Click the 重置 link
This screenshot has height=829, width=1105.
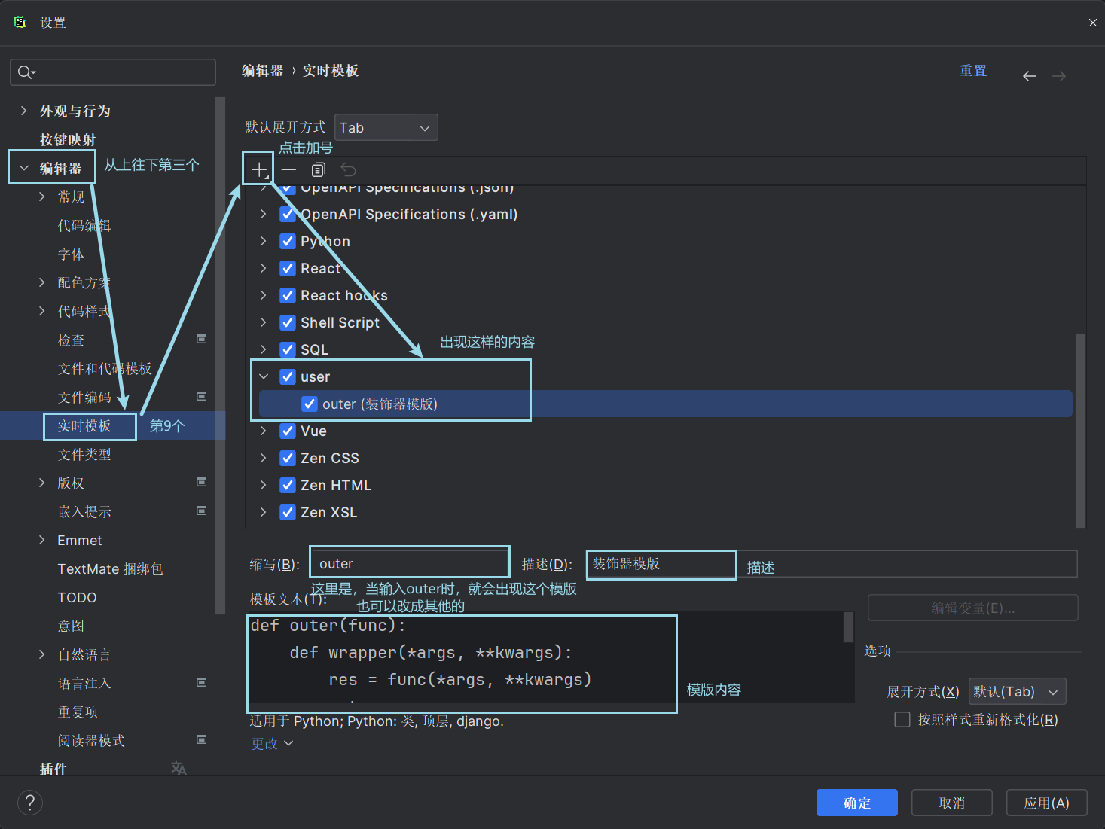click(x=972, y=71)
